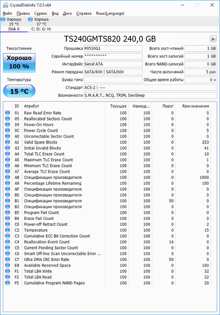Screen dimensions: 220x315
Task: Click the Режим передачи SATA/600 field
Action: [x=113, y=72]
